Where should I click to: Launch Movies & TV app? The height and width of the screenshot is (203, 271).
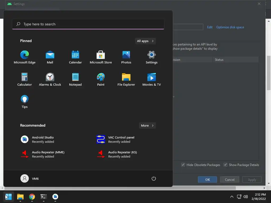[x=152, y=79]
